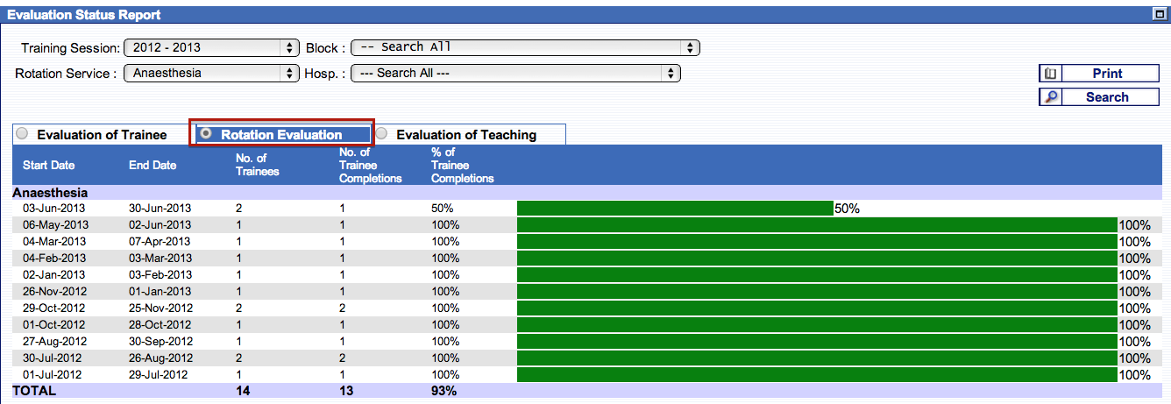Click the Print button
This screenshot has width=1171, height=404.
(1108, 74)
